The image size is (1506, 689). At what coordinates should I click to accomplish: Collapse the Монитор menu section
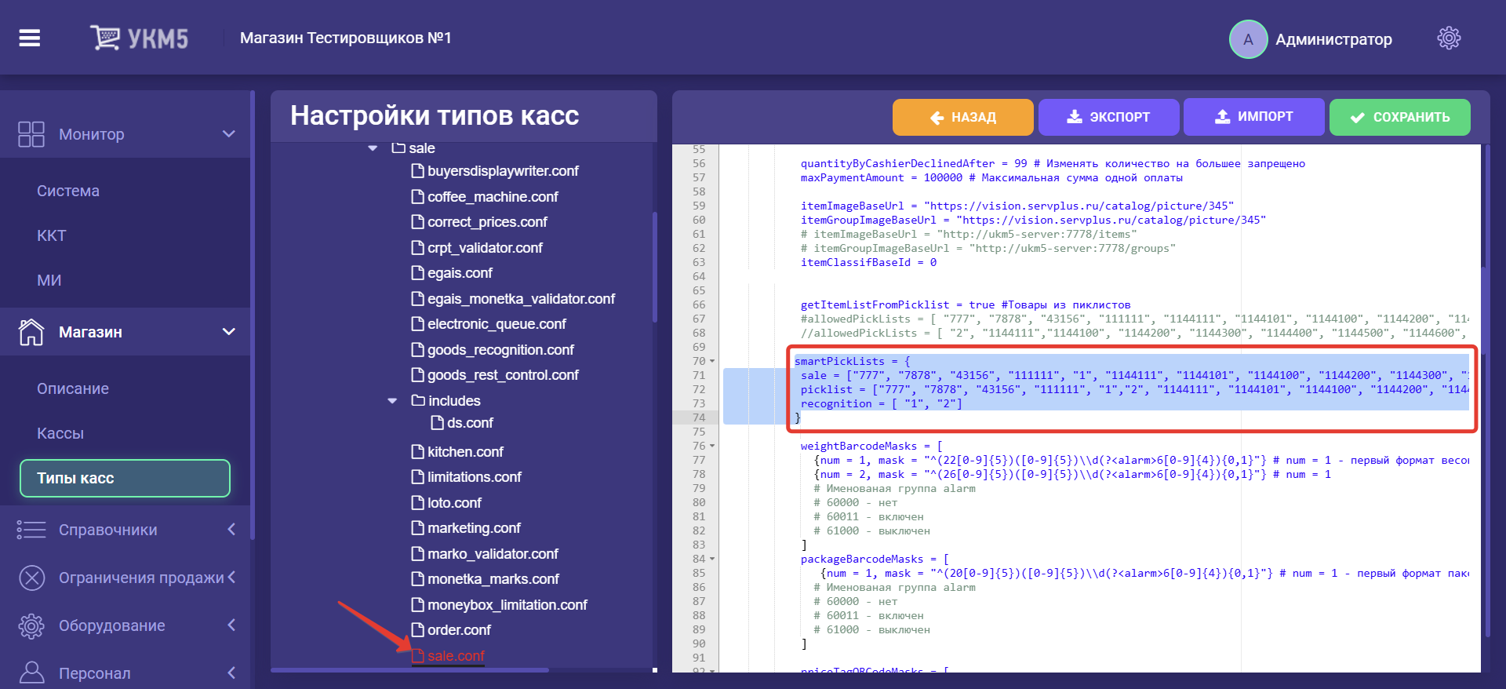pyautogui.click(x=229, y=134)
